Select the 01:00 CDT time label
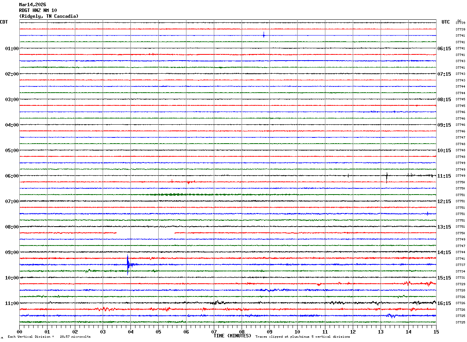Viewport: 467px width, 342px height. pos(12,49)
